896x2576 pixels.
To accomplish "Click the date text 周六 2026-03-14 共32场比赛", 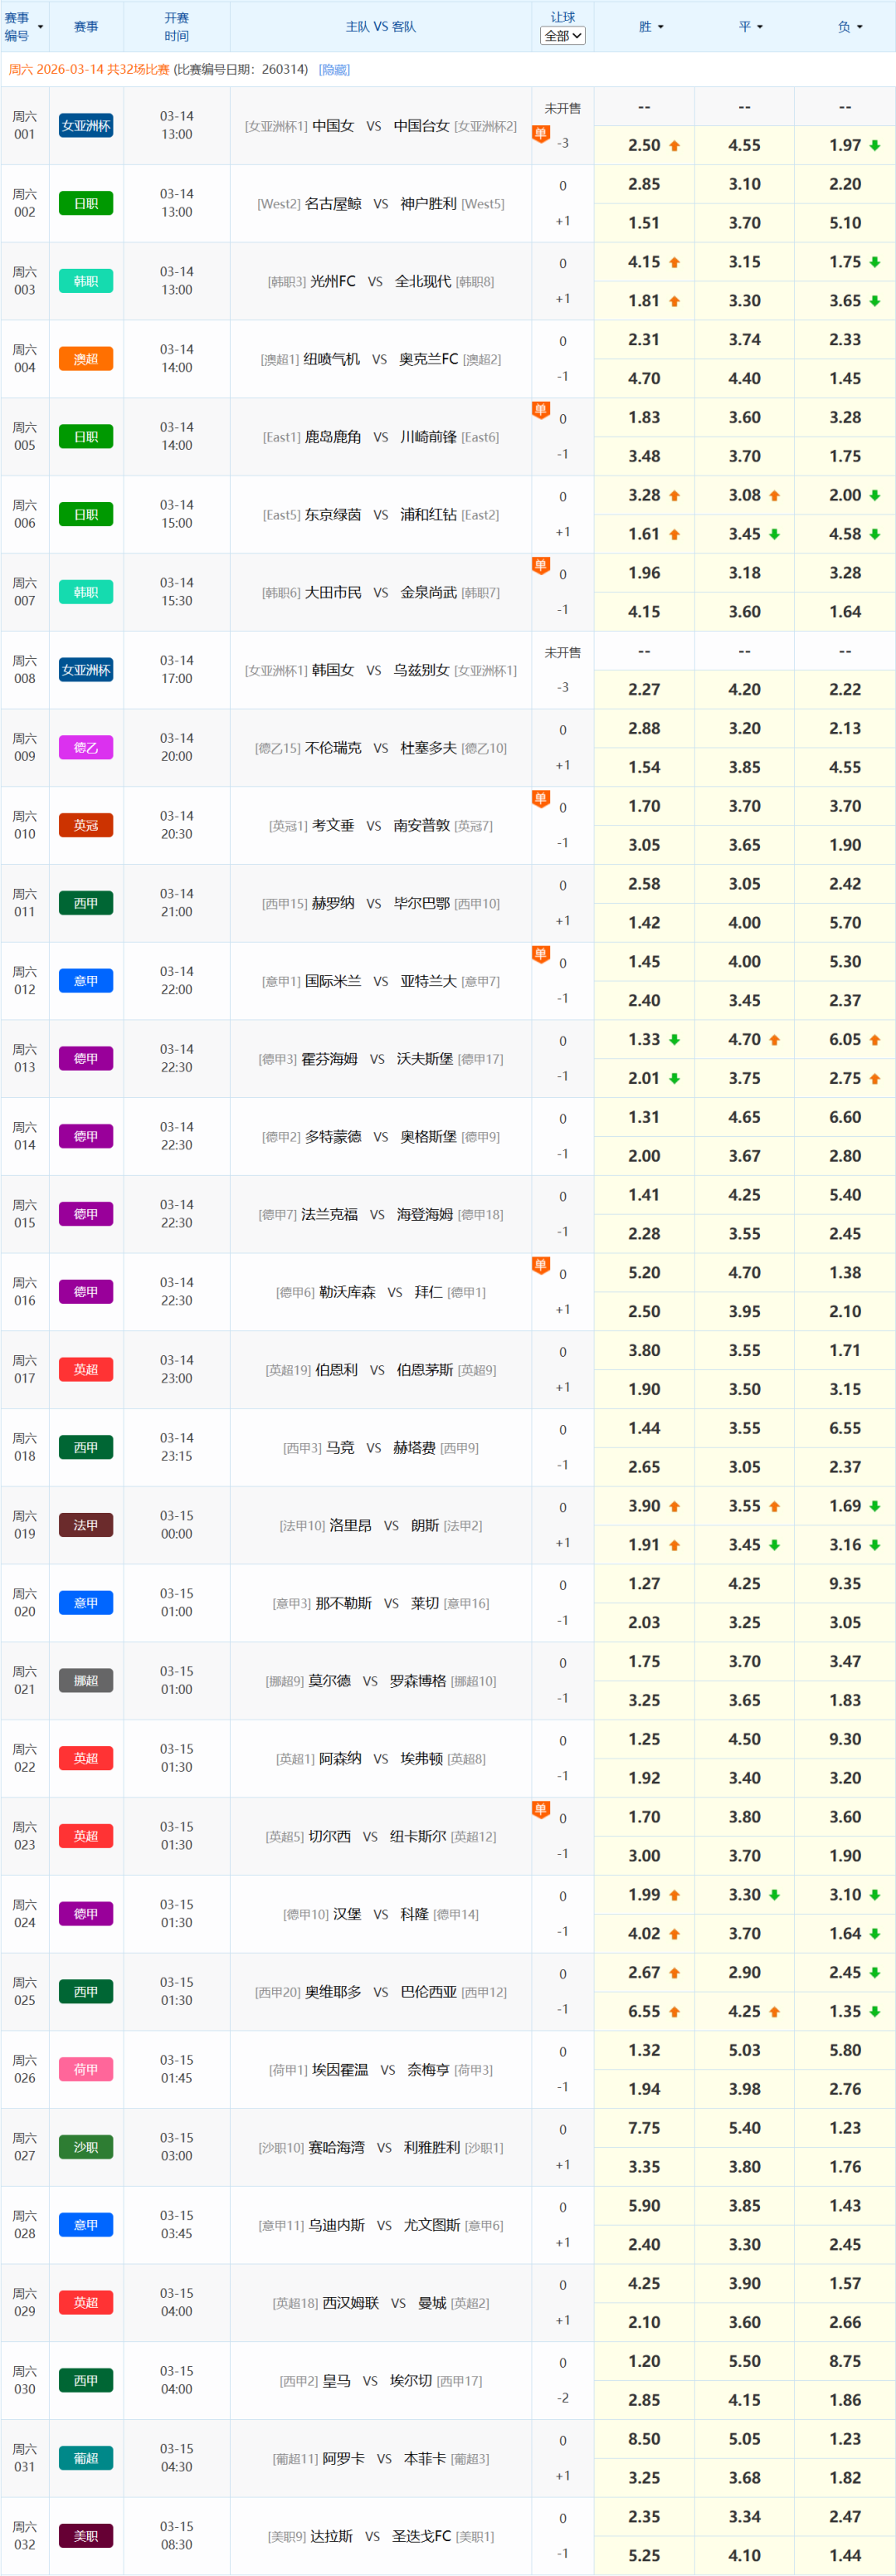I will pyautogui.click(x=89, y=70).
